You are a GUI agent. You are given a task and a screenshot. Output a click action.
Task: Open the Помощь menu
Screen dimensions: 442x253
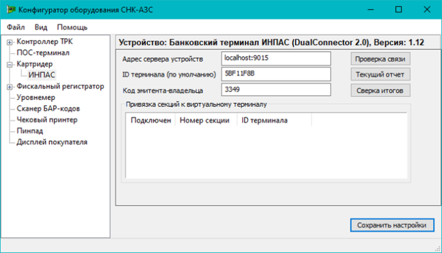[72, 27]
